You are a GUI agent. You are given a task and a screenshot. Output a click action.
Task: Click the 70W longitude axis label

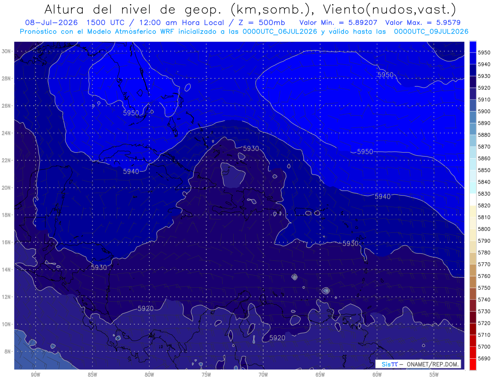click(x=263, y=375)
